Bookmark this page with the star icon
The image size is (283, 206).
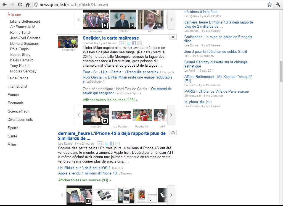click(269, 4)
